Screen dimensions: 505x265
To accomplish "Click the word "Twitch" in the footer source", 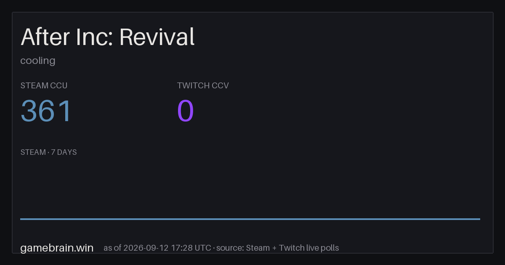I will pos(291,248).
